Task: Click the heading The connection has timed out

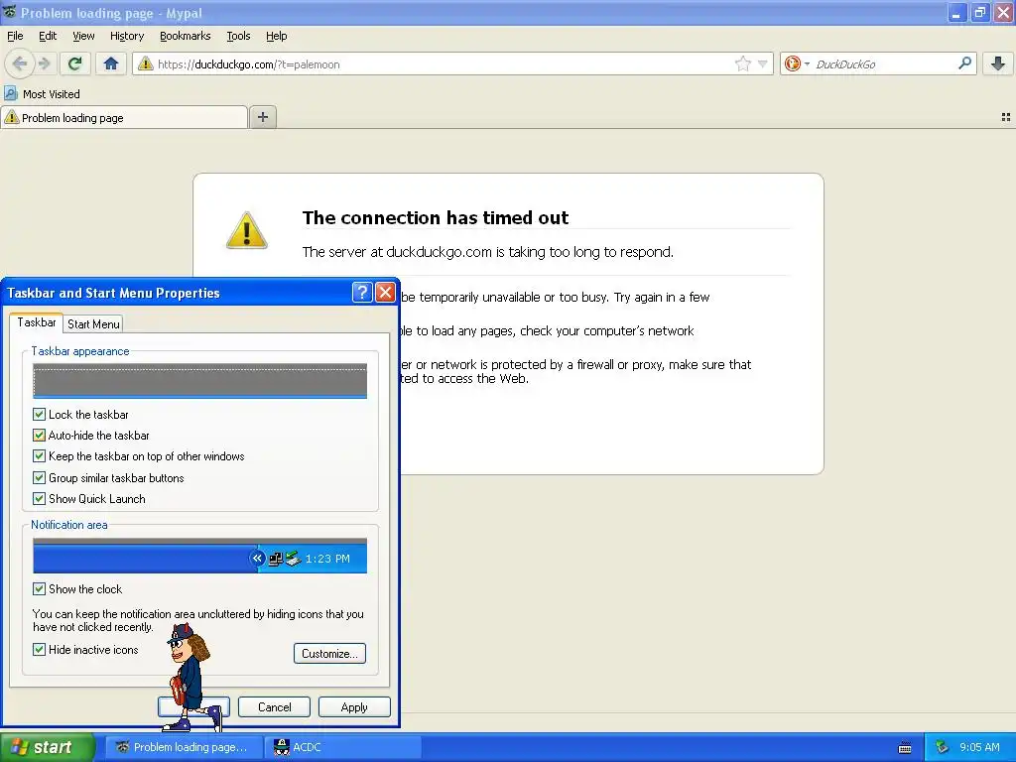Action: coord(436,217)
